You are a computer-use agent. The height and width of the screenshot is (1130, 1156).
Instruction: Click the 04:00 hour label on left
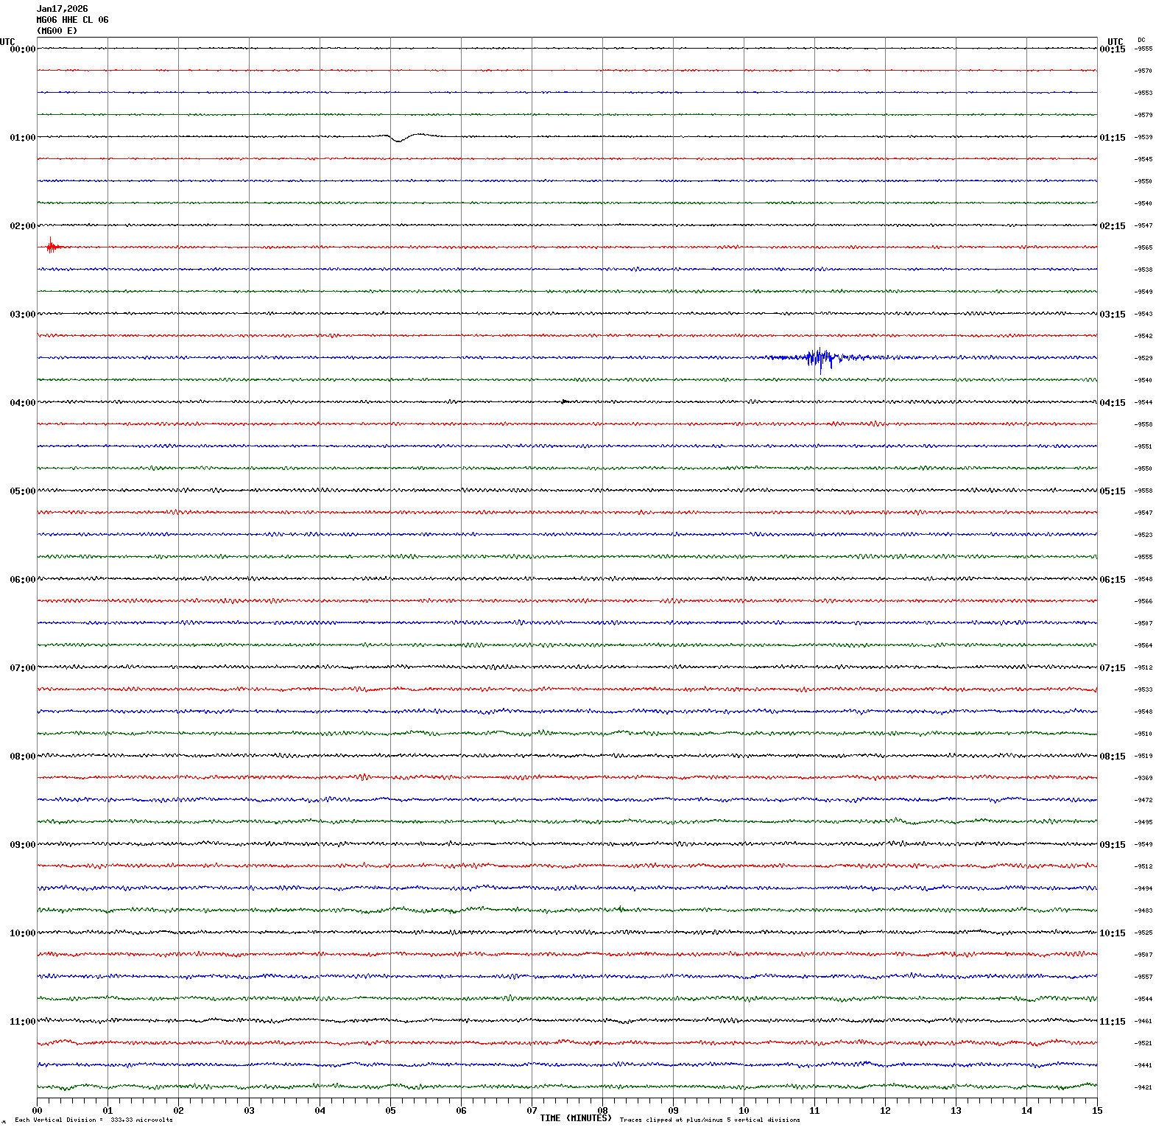tap(22, 403)
